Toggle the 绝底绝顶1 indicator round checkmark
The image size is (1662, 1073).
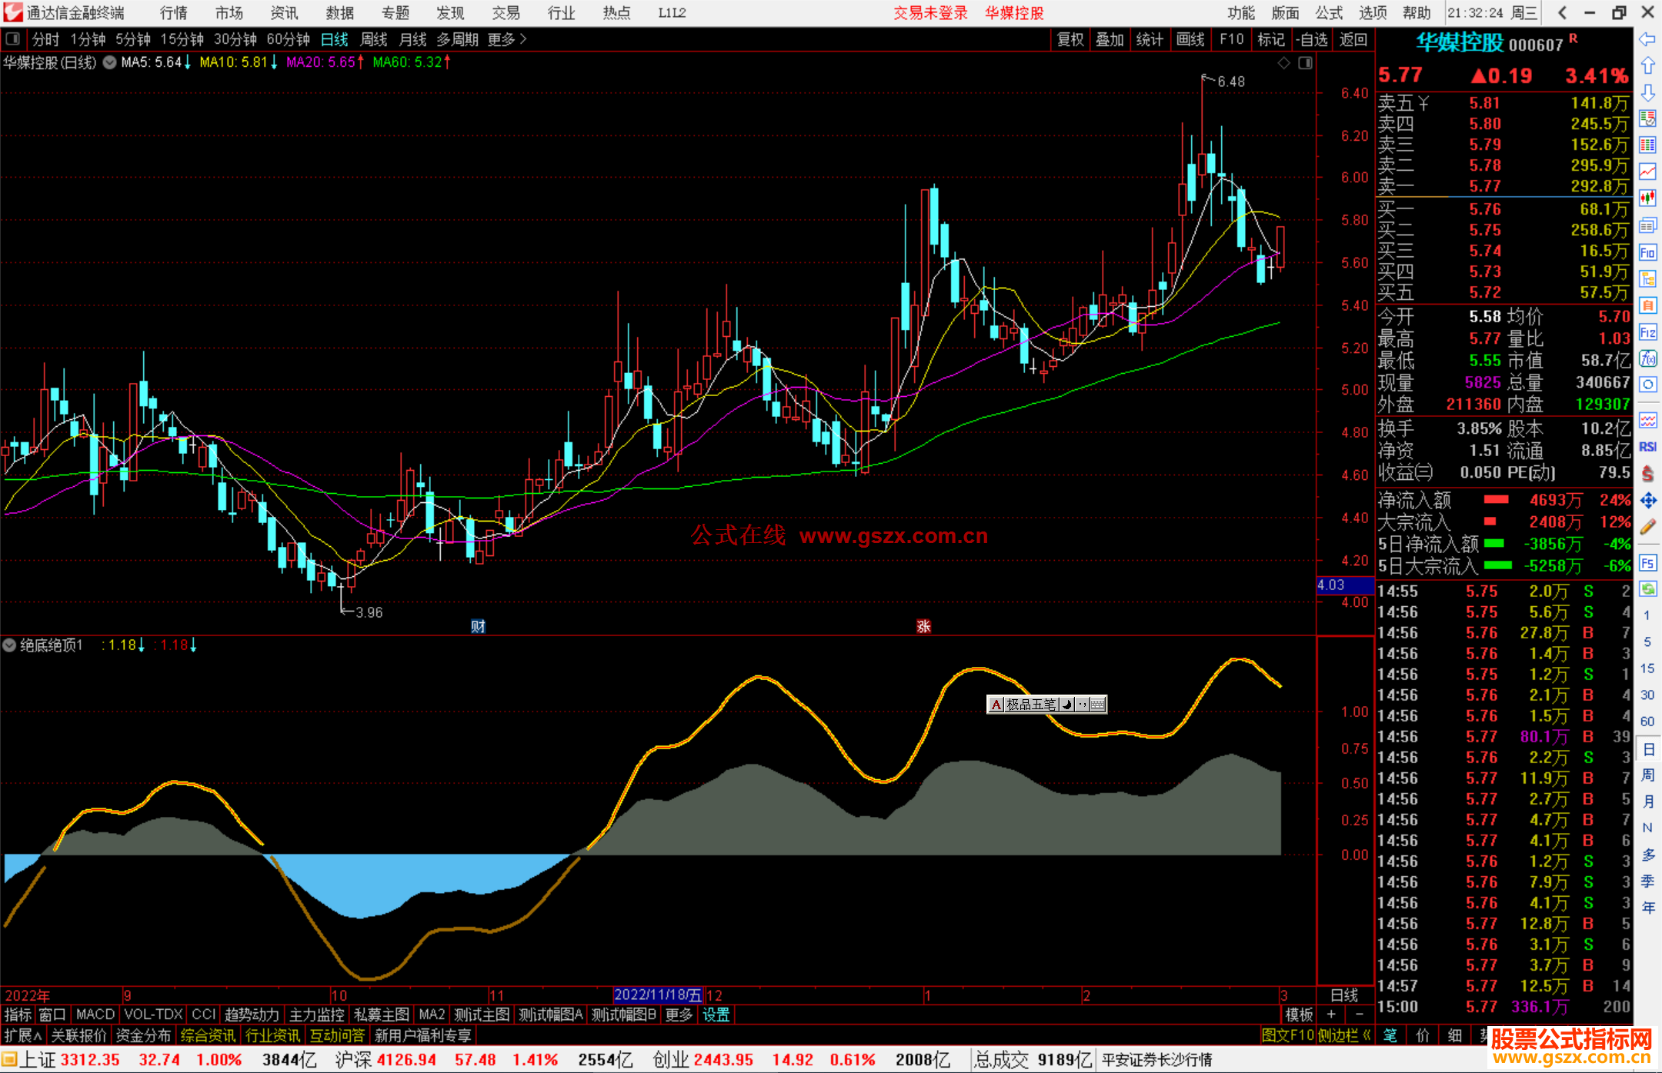pos(9,645)
